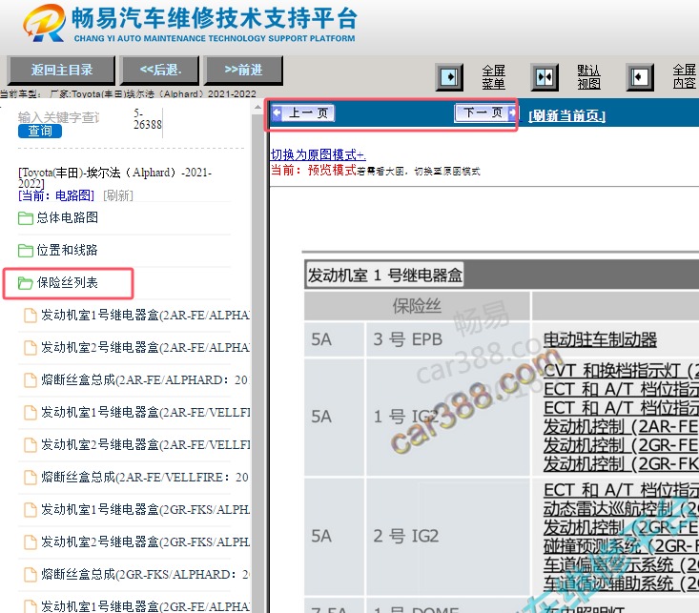Open the 当前：电路图 link
Image resolution: width=699 pixels, height=613 pixels.
tap(56, 195)
